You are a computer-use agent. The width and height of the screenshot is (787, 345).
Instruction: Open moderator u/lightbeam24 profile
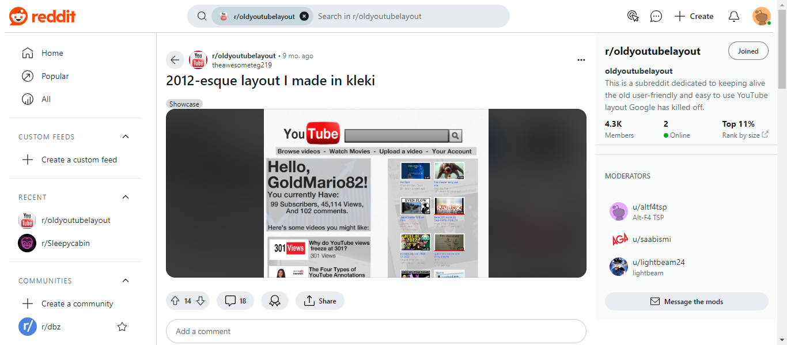[x=659, y=262]
